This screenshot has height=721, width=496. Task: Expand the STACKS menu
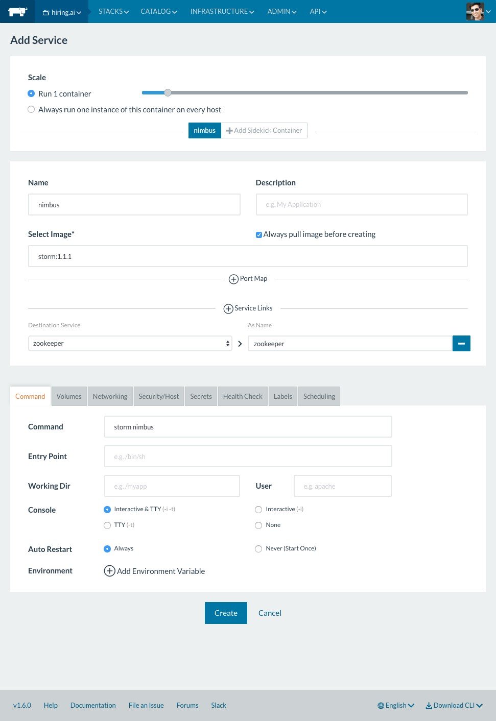pyautogui.click(x=113, y=11)
